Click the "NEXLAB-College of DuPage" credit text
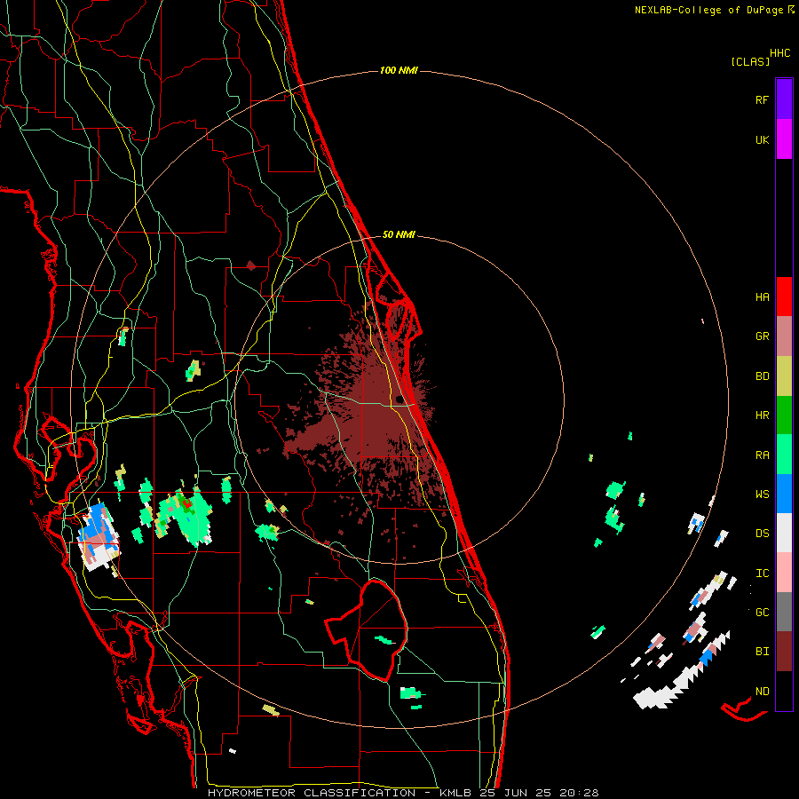Image resolution: width=799 pixels, height=799 pixels. (708, 10)
